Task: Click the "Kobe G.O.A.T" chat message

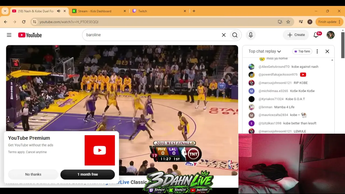Action: click(295, 99)
